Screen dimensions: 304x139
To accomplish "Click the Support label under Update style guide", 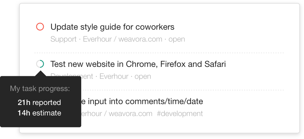I will pyautogui.click(x=64, y=39).
